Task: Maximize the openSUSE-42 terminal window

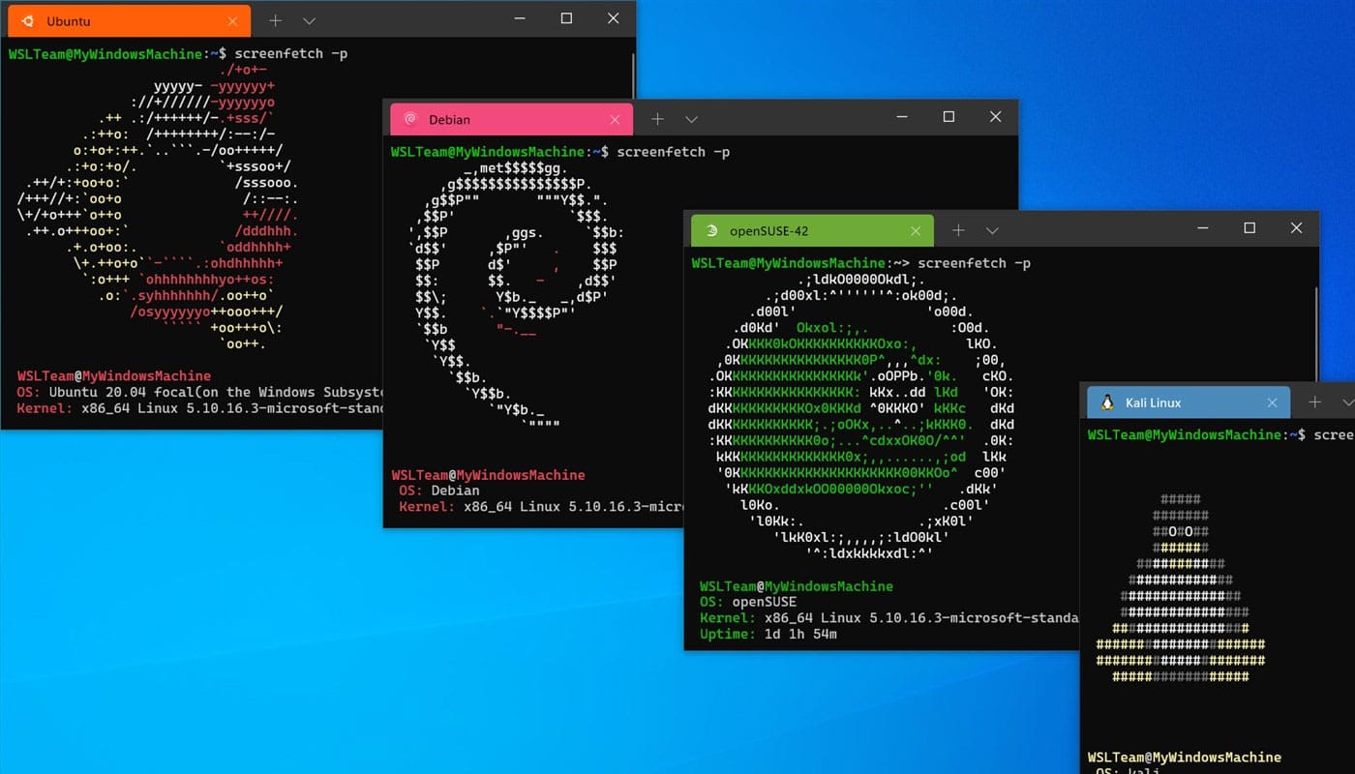Action: tap(1250, 228)
